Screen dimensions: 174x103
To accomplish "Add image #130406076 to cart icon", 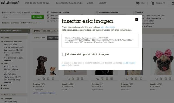I will click(39, 79).
